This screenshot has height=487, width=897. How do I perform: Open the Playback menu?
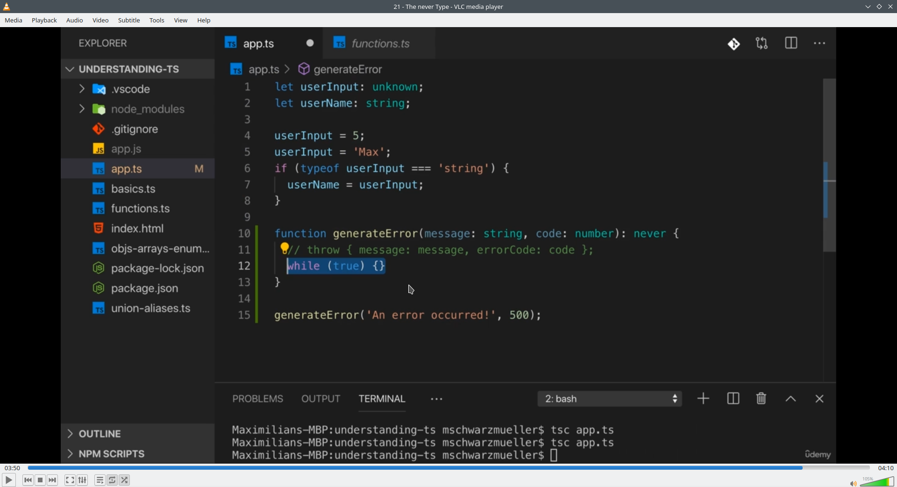tap(44, 21)
